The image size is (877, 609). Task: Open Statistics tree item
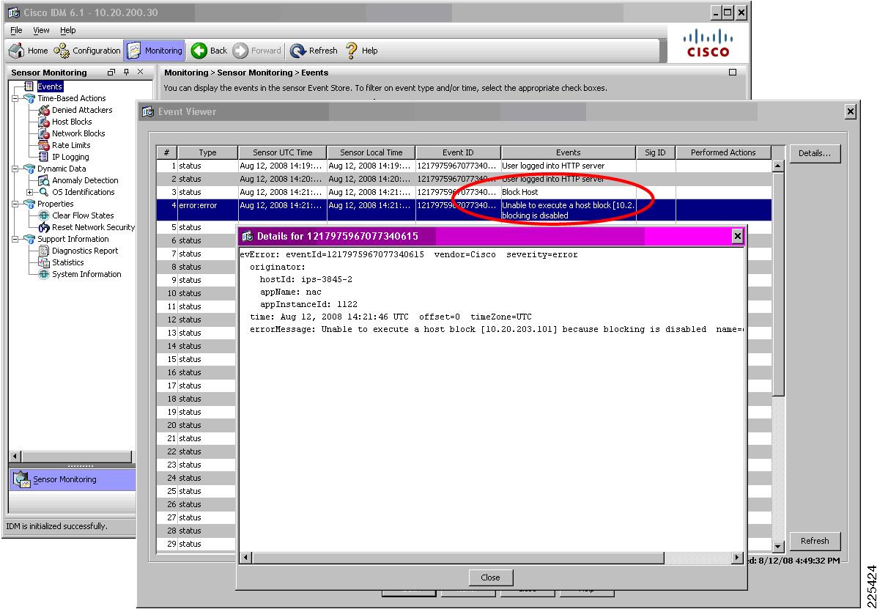[x=67, y=262]
